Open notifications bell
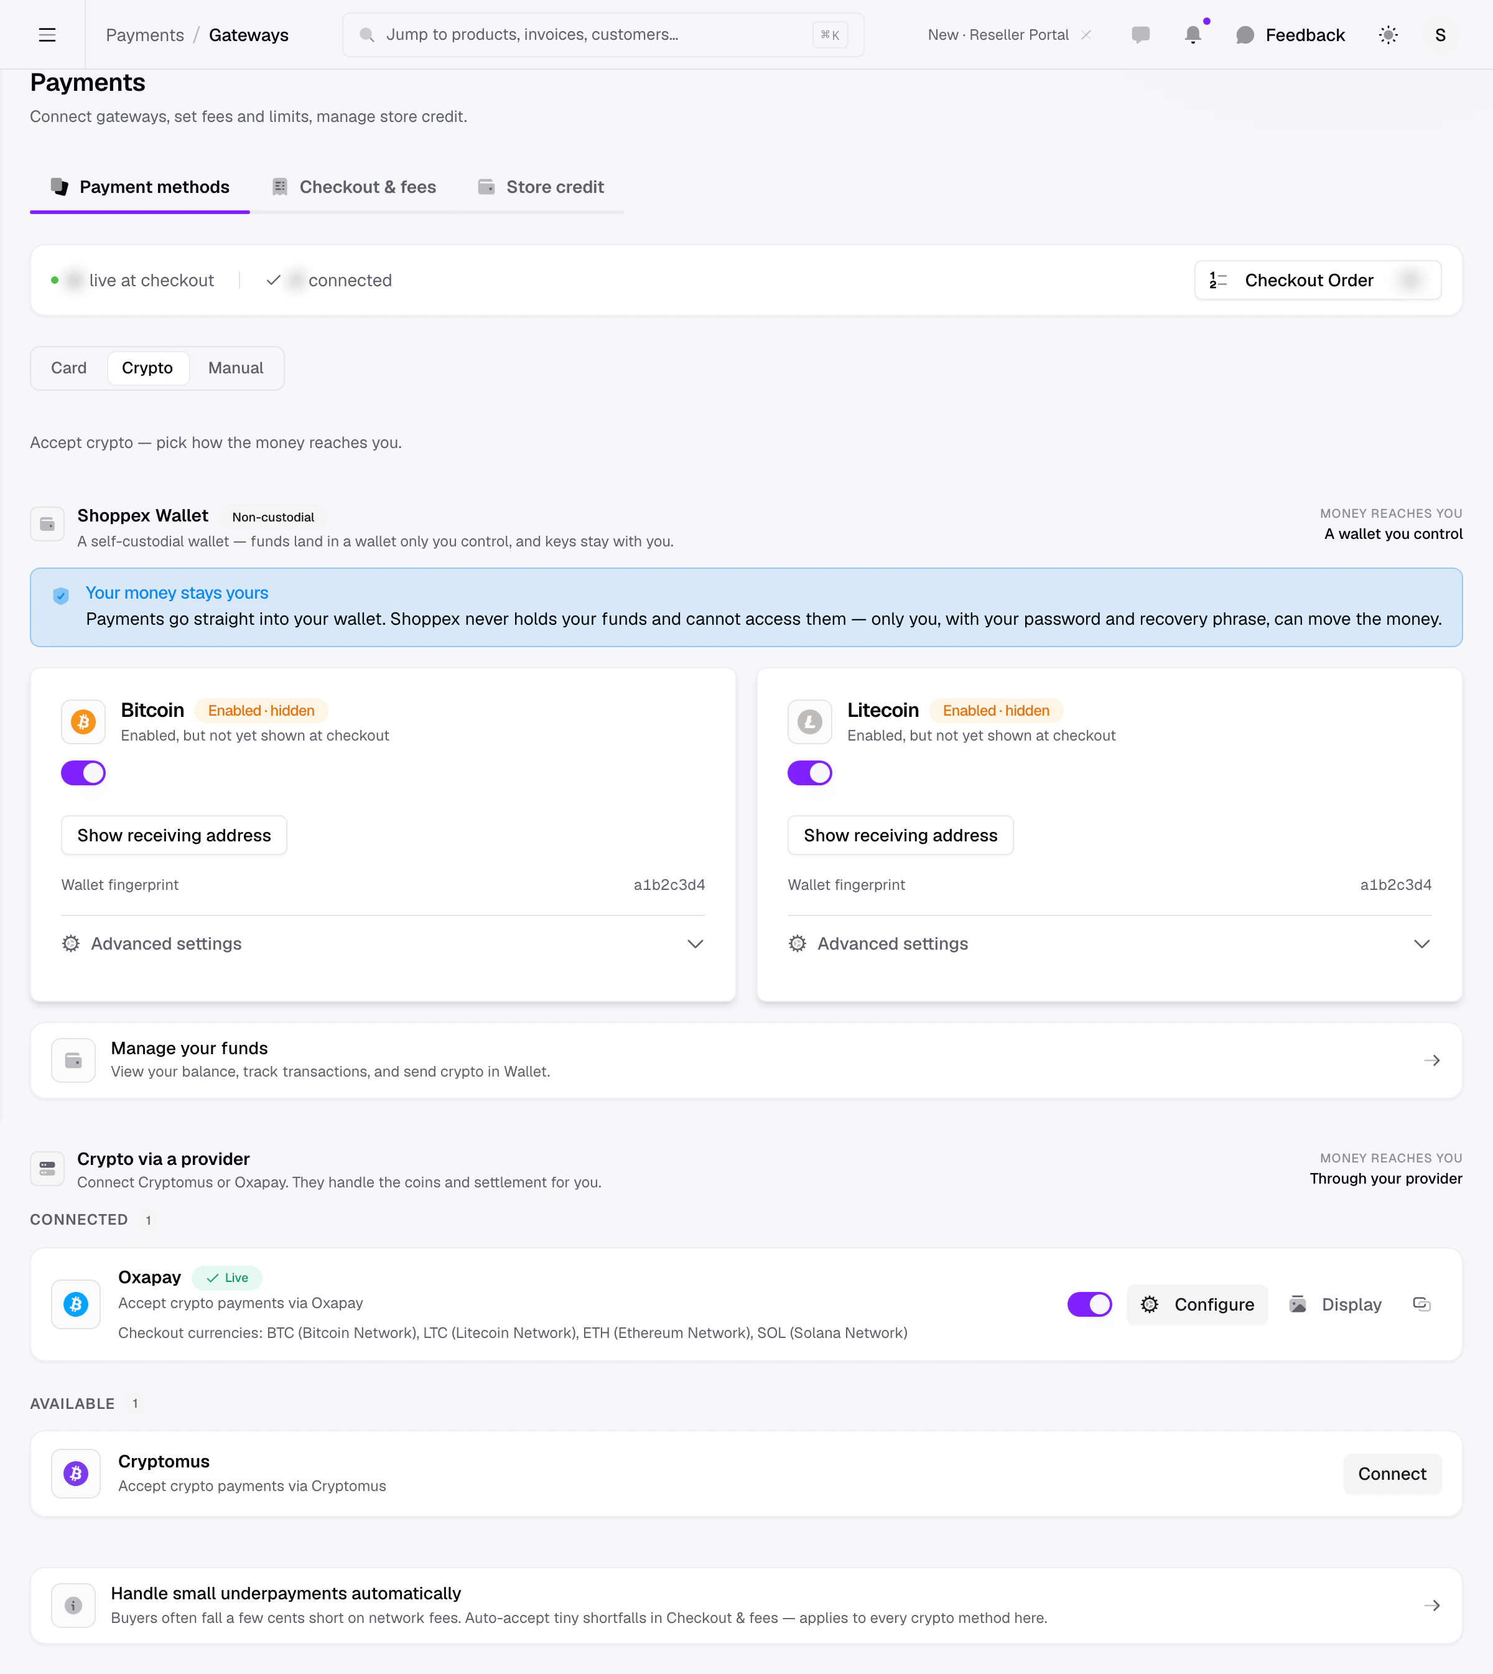The width and height of the screenshot is (1493, 1674). point(1193,34)
